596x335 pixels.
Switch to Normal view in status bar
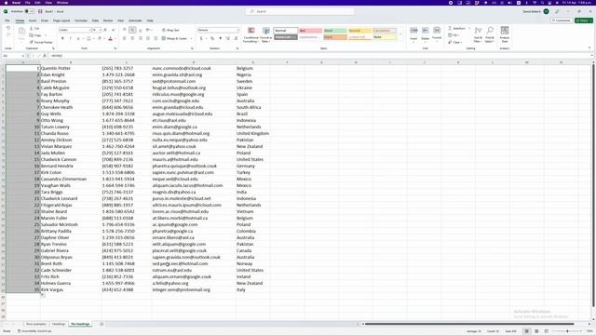point(526,331)
